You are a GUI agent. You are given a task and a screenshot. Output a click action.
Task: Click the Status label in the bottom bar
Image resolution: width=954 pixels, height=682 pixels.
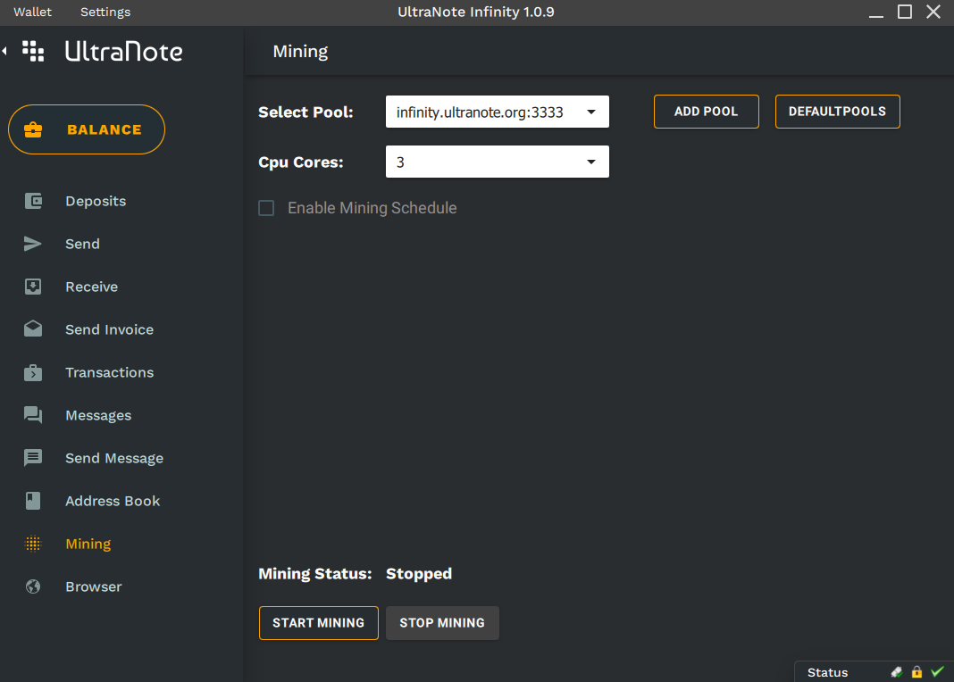point(827,672)
